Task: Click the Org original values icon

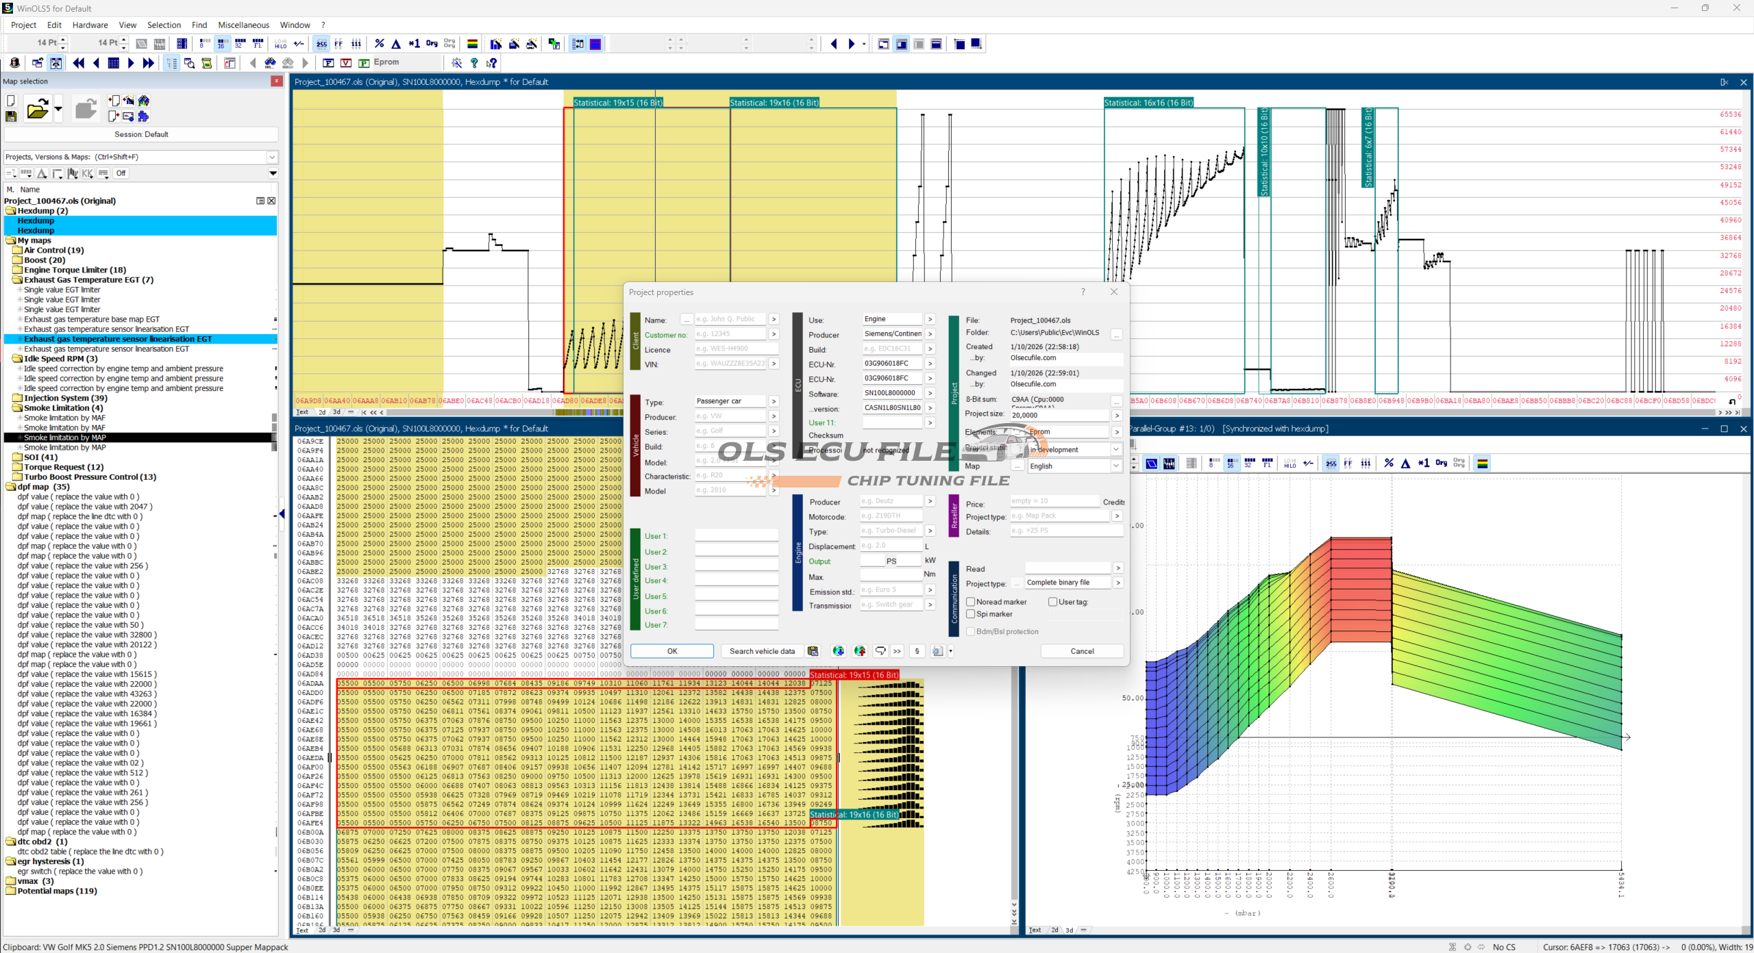Action: click(432, 44)
